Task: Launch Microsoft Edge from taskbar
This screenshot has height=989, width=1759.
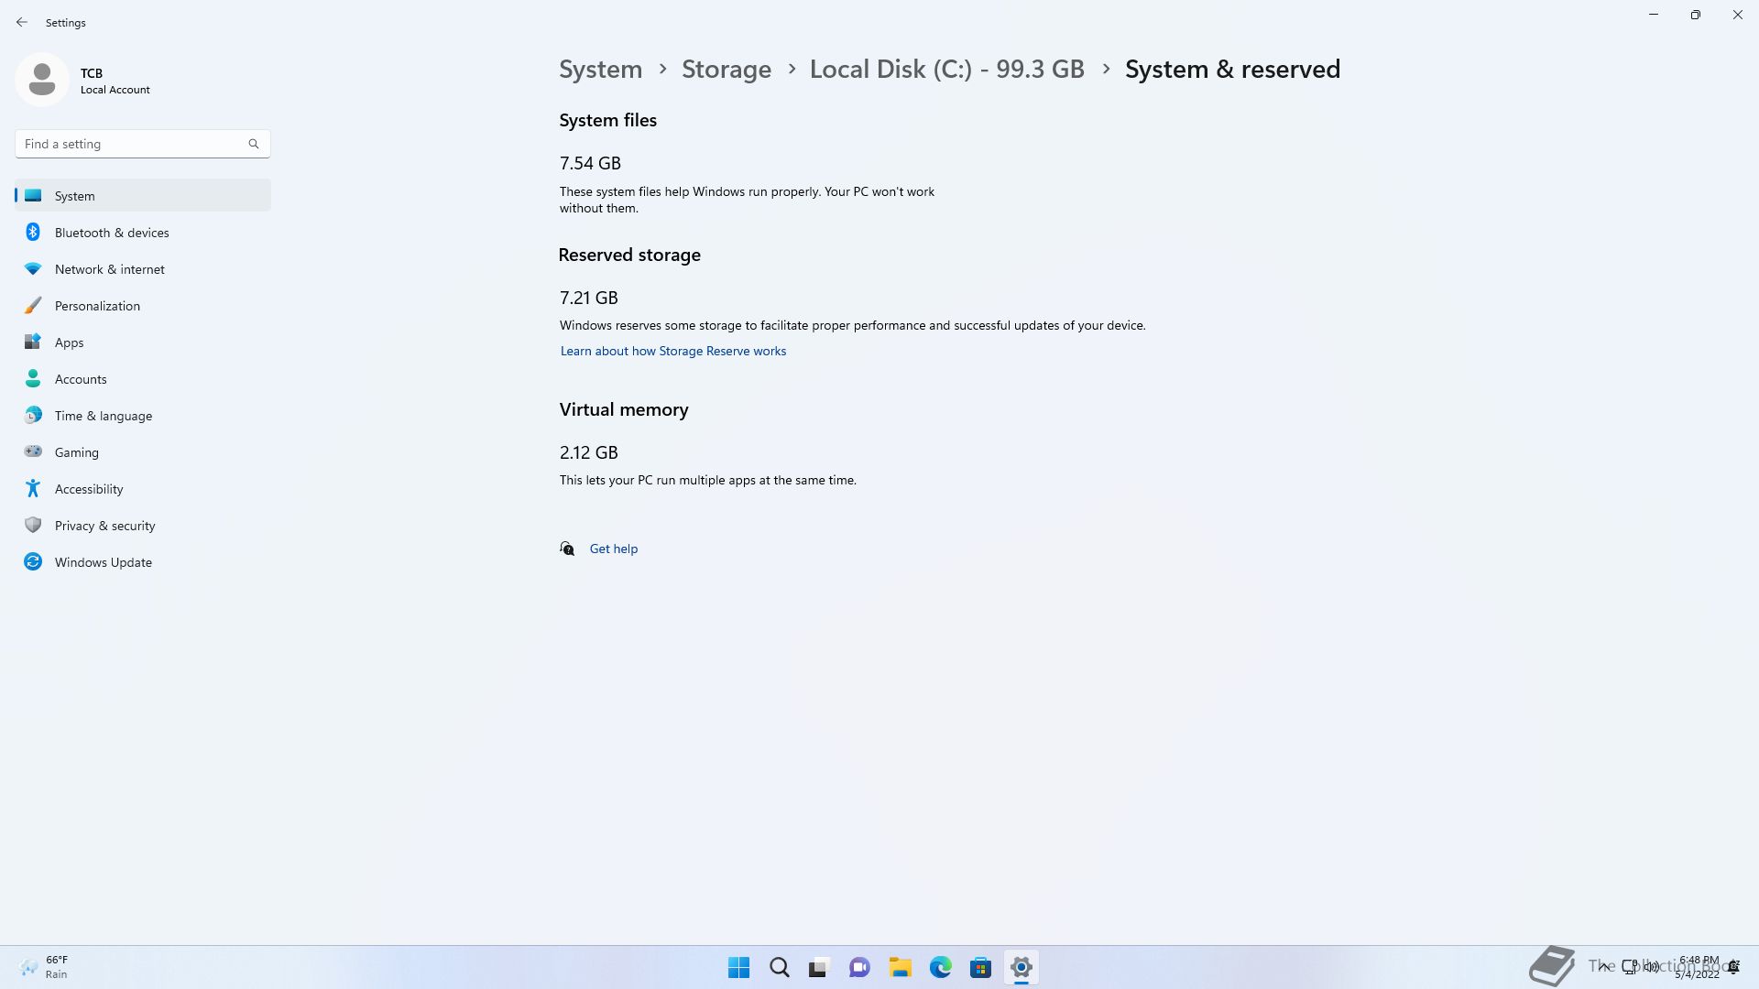Action: 940,967
